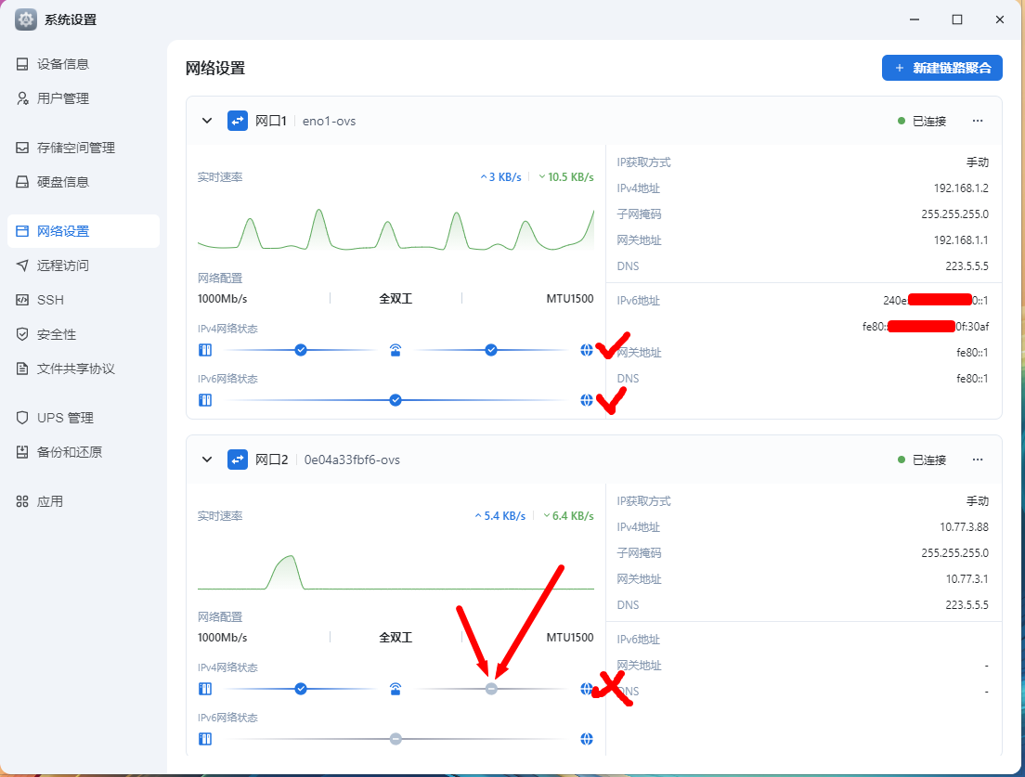Click IPv4 address 192.168.1.2
1025x777 pixels.
961,188
